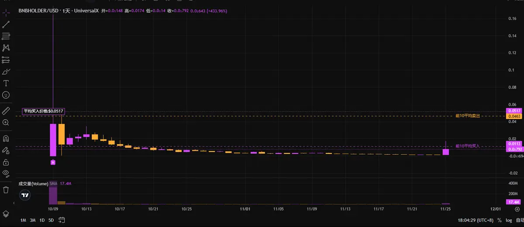
Task: Click the 0.0517 purple price tag
Action: [514, 111]
